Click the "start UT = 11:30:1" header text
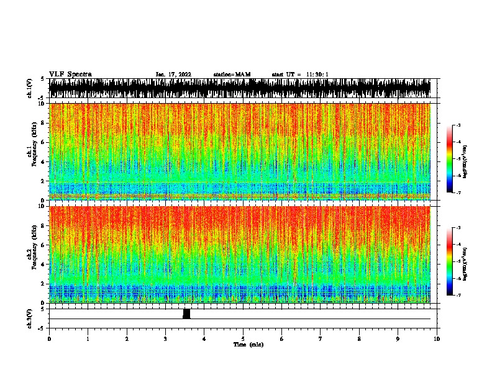The height and width of the screenshot is (380, 492). [x=299, y=75]
